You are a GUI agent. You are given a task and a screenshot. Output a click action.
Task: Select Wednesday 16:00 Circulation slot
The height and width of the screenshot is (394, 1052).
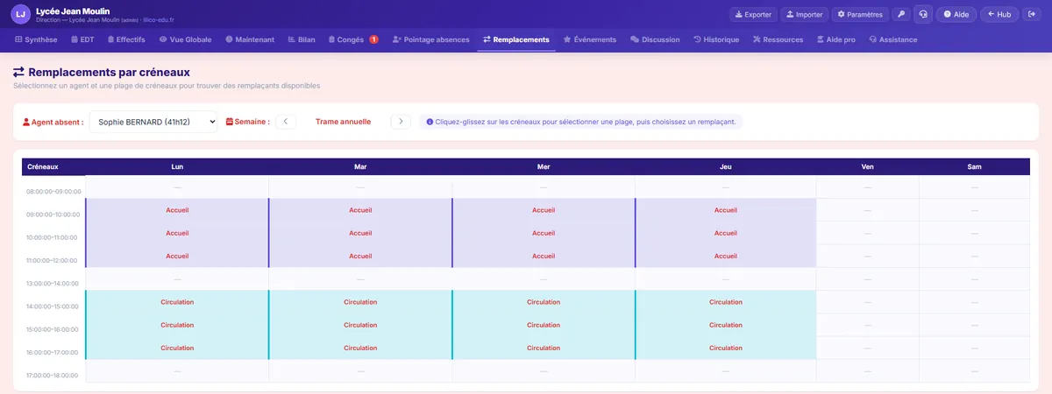coord(544,348)
